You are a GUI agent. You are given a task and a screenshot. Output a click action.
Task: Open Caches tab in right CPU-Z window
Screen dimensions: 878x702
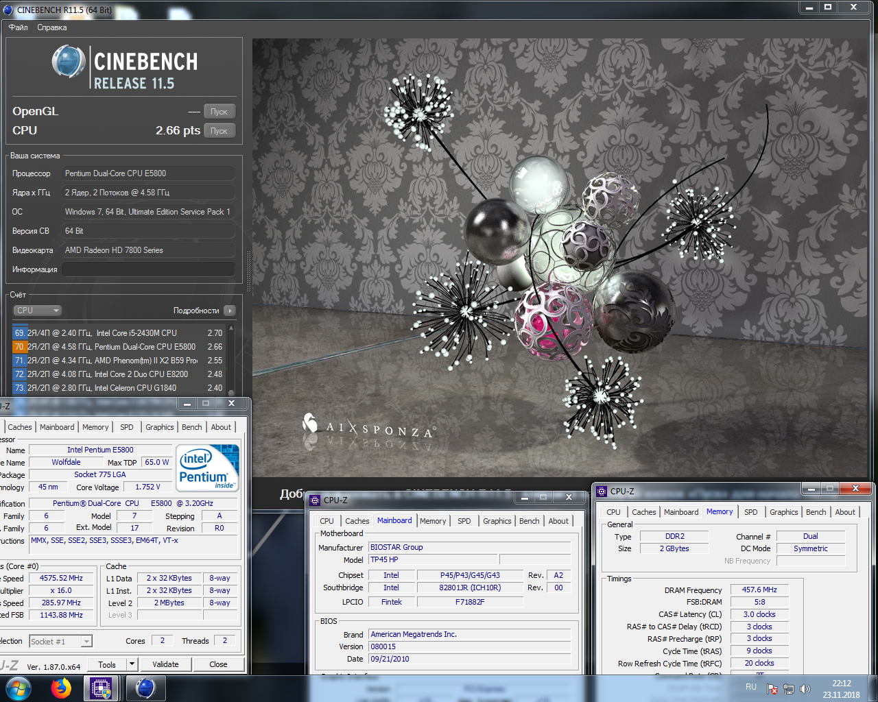tap(644, 512)
